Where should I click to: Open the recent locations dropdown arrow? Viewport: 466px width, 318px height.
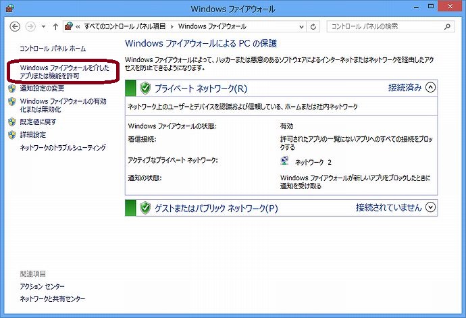43,26
